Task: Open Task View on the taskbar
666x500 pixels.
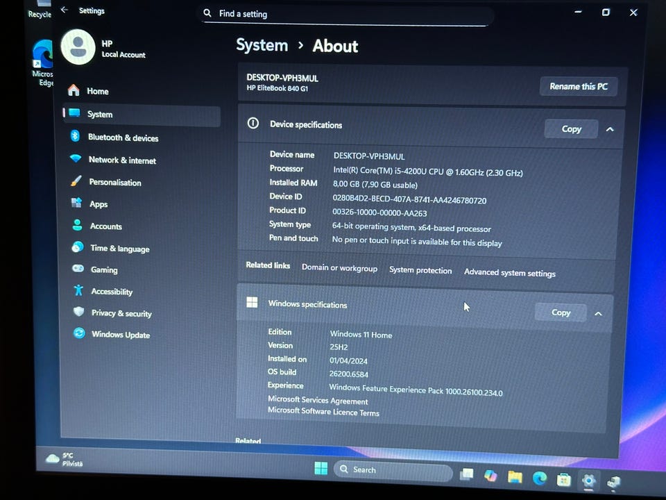Action: pyautogui.click(x=466, y=474)
